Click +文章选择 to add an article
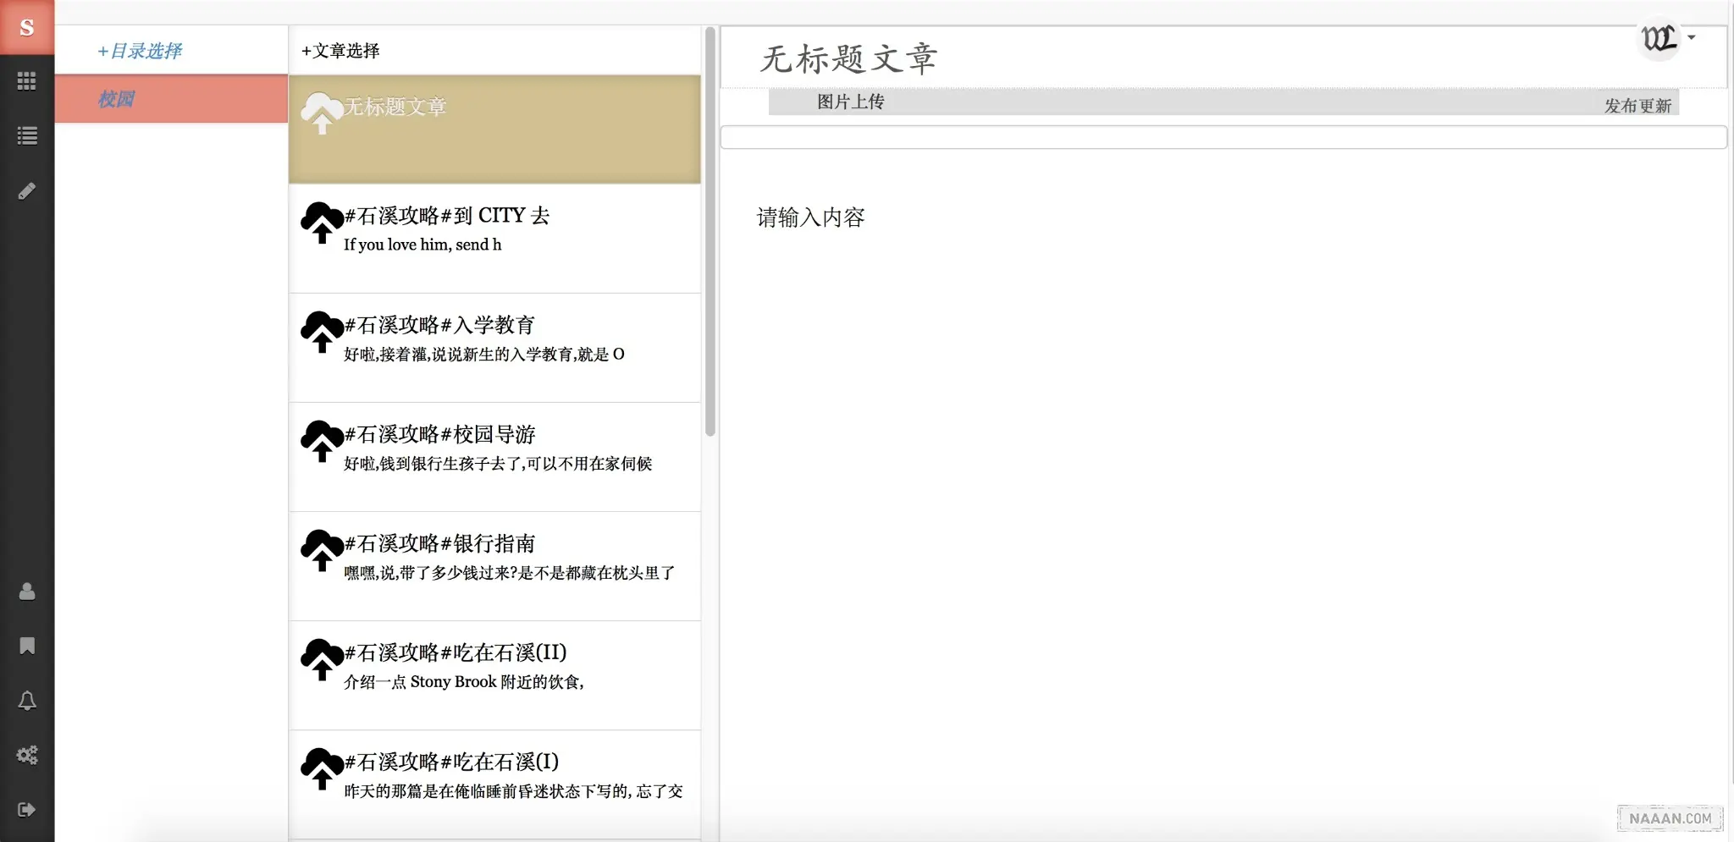This screenshot has height=842, width=1734. point(340,51)
